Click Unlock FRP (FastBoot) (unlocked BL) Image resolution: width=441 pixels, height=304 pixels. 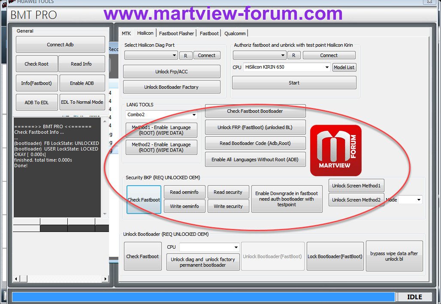(x=255, y=127)
